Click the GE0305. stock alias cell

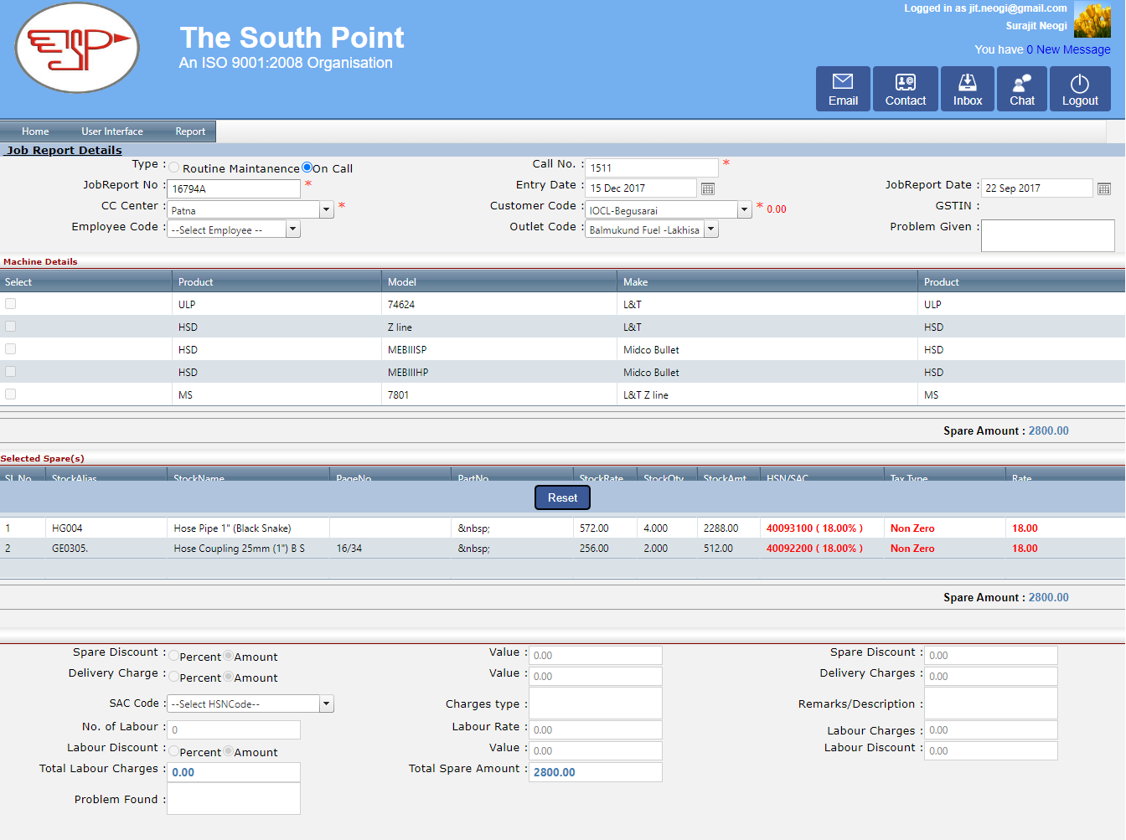106,548
